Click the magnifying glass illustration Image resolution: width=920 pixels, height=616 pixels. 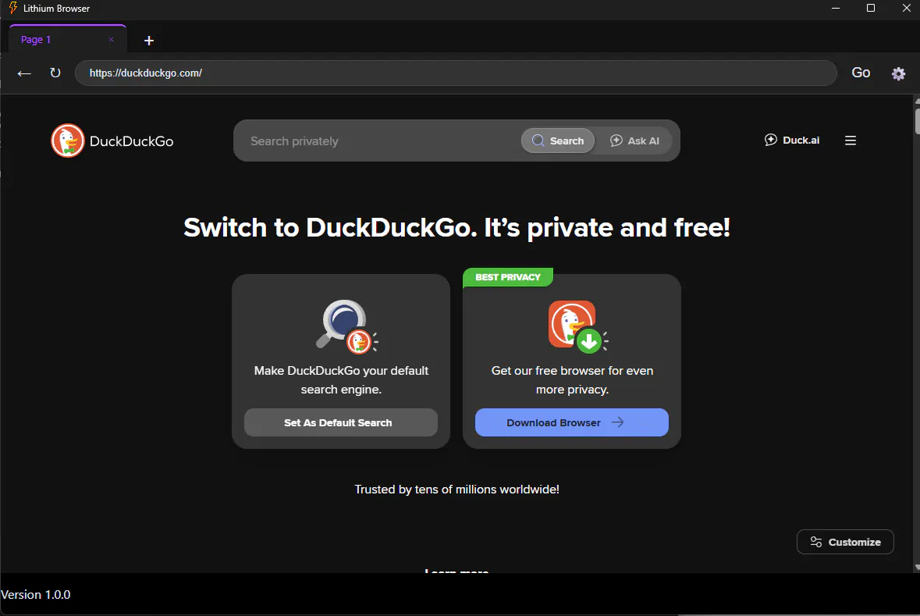[x=347, y=326]
